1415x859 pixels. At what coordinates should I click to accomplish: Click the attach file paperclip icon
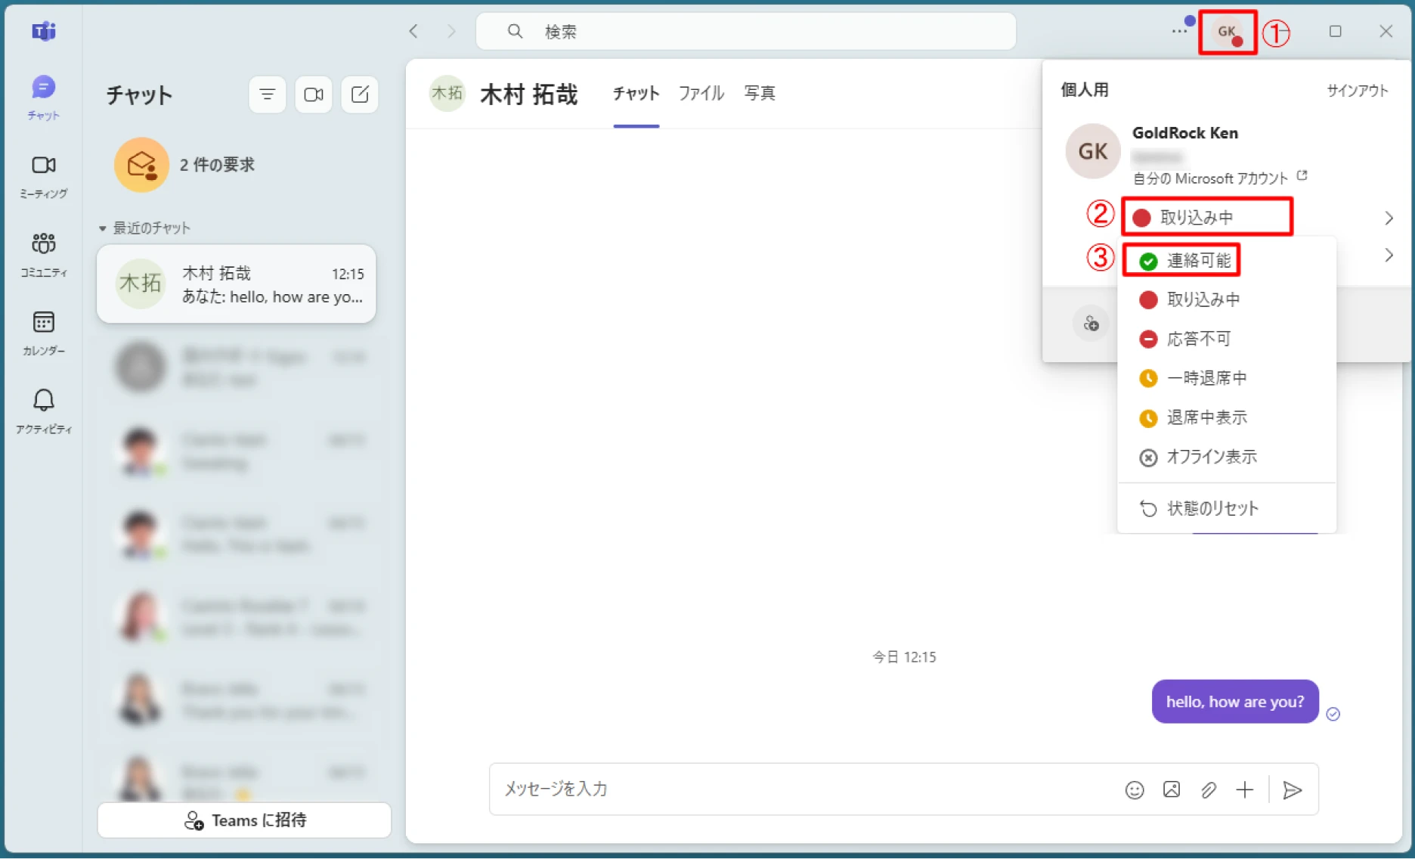coord(1208,789)
